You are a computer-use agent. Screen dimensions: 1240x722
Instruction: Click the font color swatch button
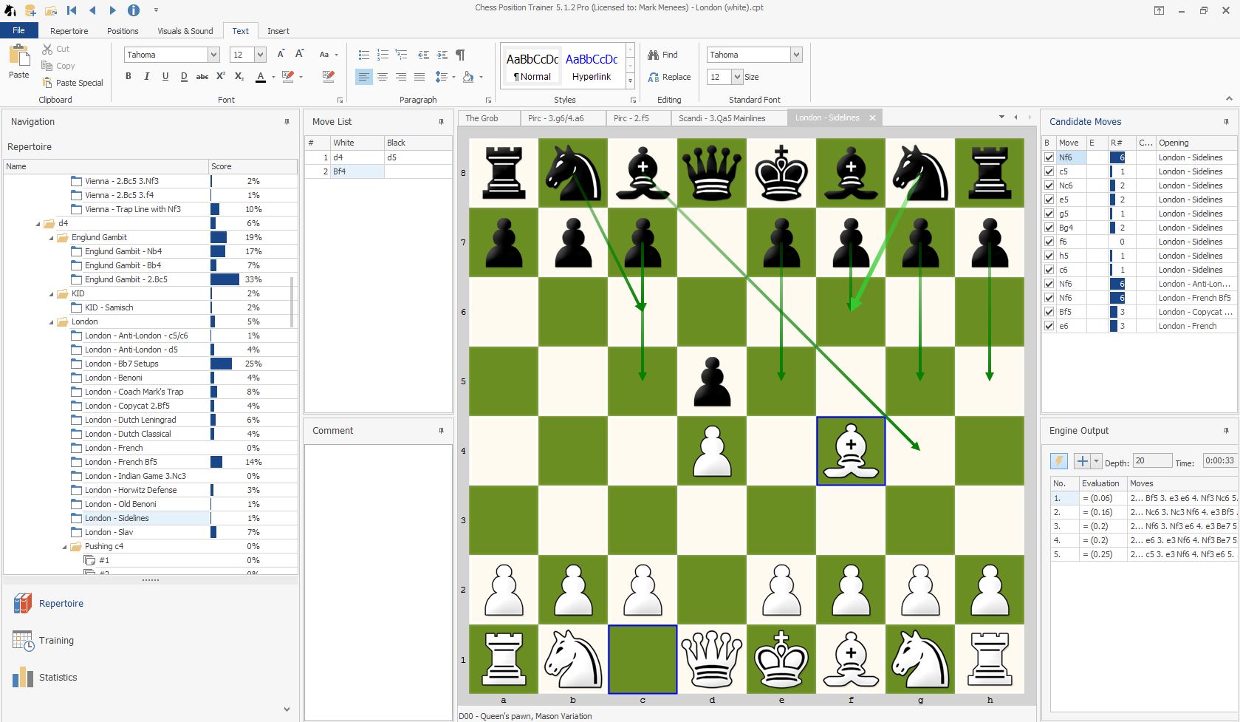coord(261,77)
